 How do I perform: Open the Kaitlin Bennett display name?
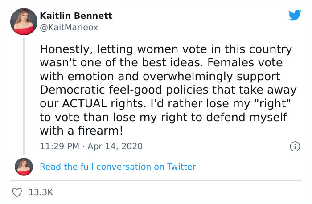(76, 16)
